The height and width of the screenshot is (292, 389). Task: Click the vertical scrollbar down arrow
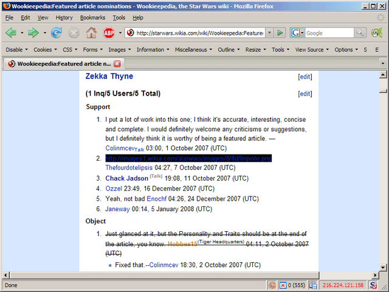point(383,268)
